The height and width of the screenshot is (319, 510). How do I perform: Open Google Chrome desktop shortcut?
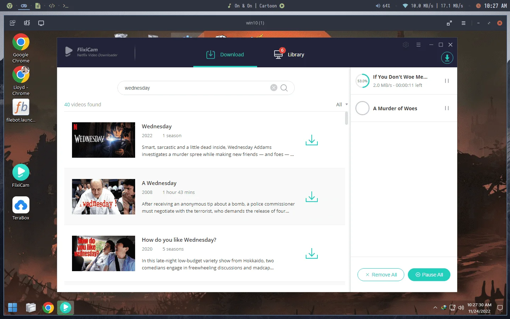pyautogui.click(x=21, y=49)
